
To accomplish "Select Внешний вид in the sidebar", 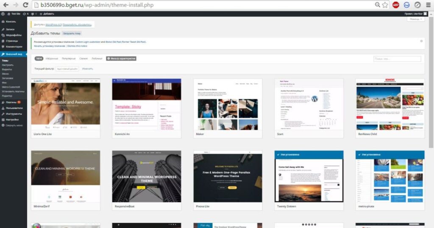I will pos(13,54).
